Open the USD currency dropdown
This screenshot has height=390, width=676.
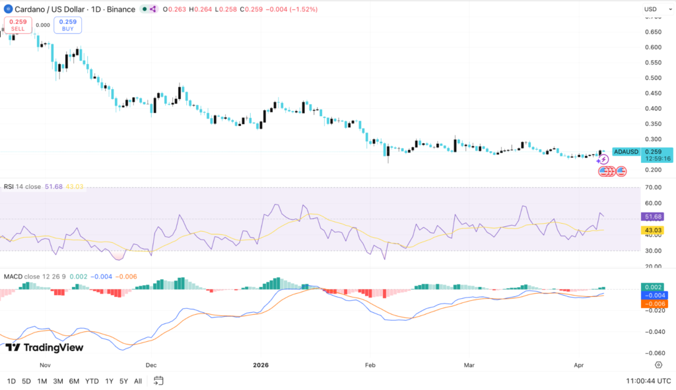pyautogui.click(x=650, y=9)
